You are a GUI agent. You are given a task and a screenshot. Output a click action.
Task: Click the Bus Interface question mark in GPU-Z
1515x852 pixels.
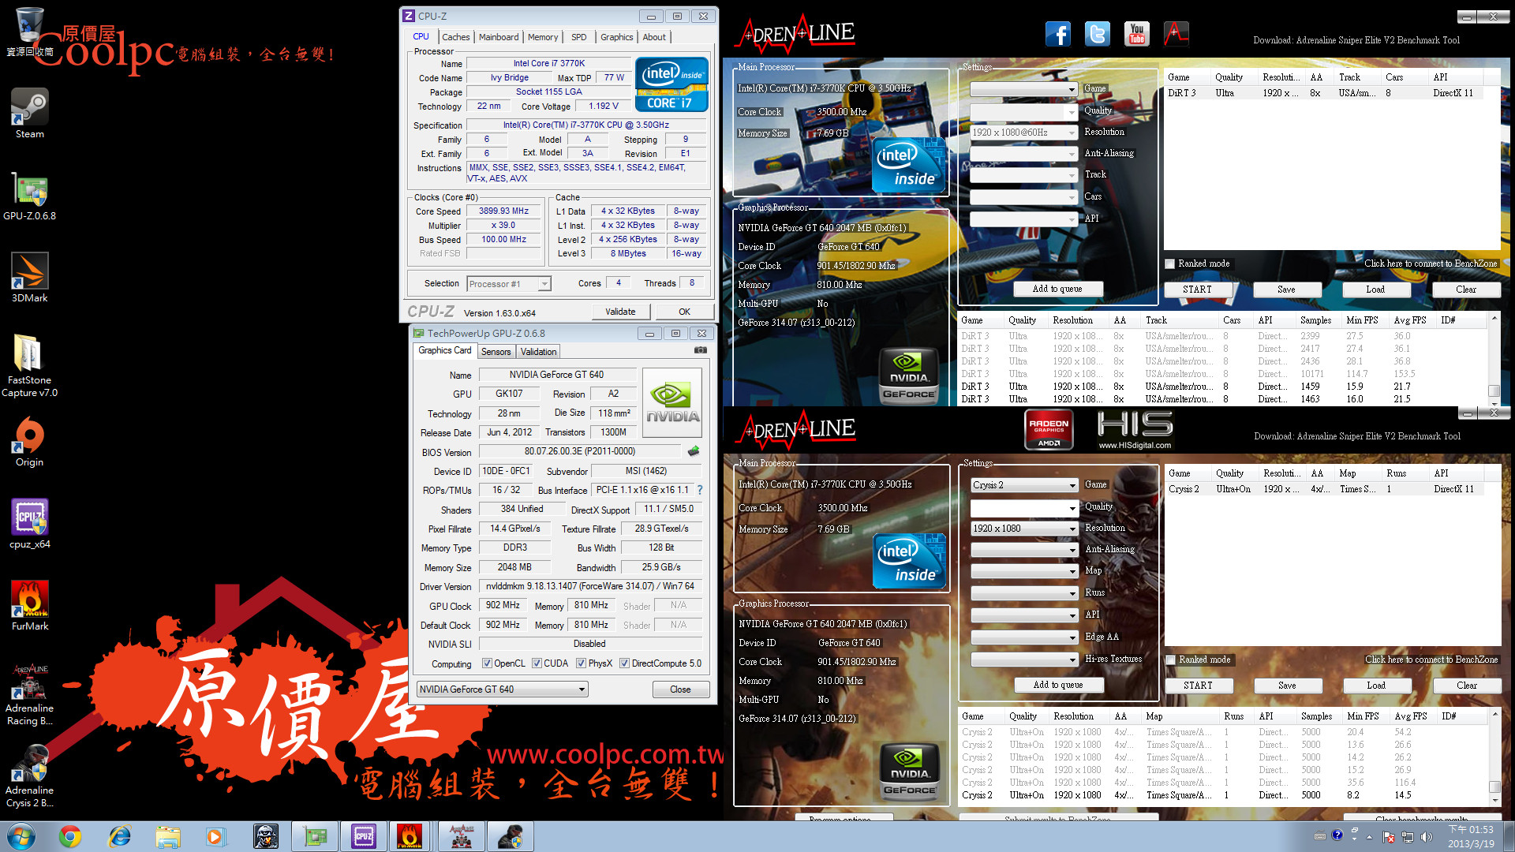coord(700,490)
